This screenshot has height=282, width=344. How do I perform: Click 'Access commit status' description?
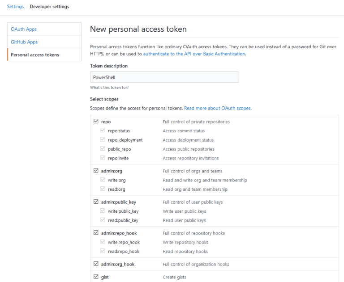(x=184, y=131)
